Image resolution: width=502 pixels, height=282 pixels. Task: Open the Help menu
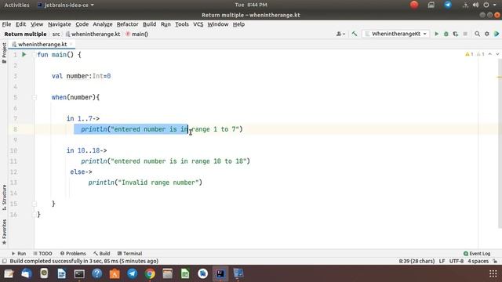pyautogui.click(x=238, y=24)
